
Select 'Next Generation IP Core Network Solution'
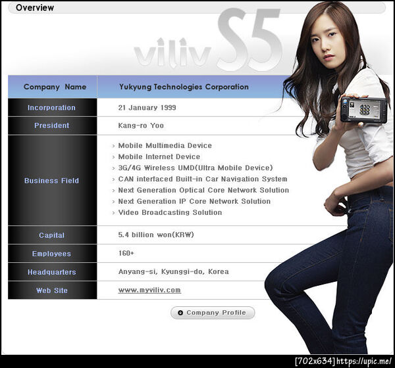point(194,201)
